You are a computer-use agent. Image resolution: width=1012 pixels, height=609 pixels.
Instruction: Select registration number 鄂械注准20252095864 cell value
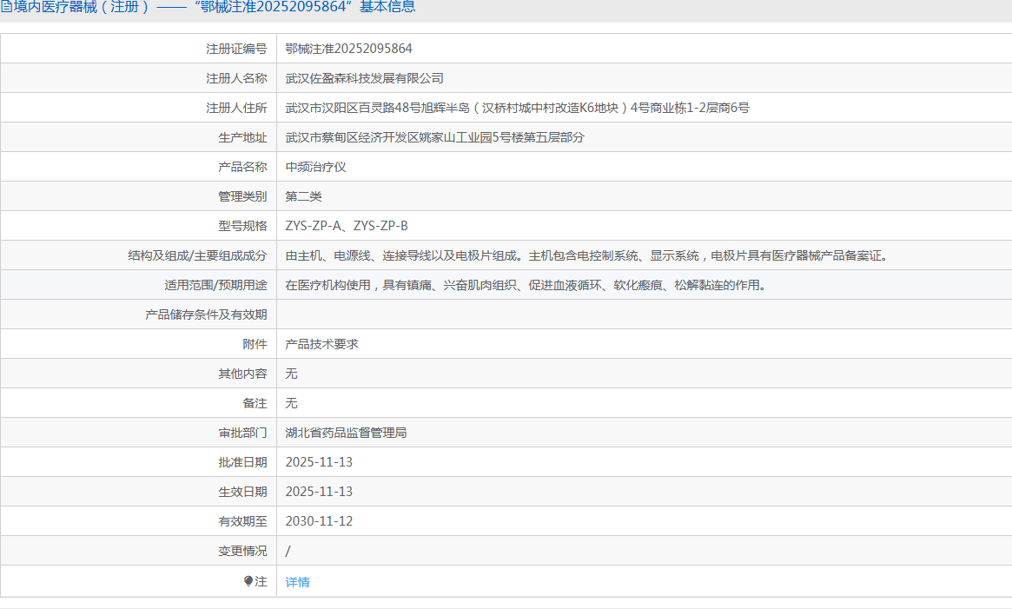click(348, 49)
